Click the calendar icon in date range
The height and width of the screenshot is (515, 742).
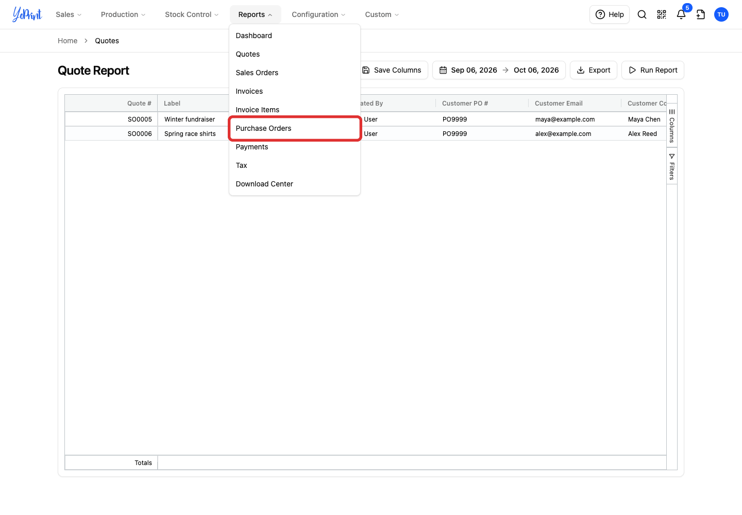coord(443,70)
